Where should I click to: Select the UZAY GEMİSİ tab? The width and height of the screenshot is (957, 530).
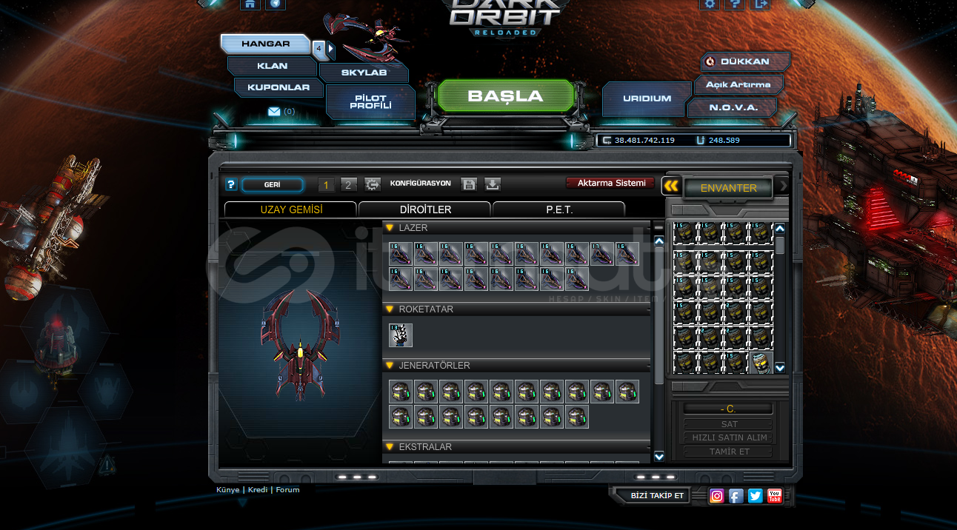[x=291, y=209]
